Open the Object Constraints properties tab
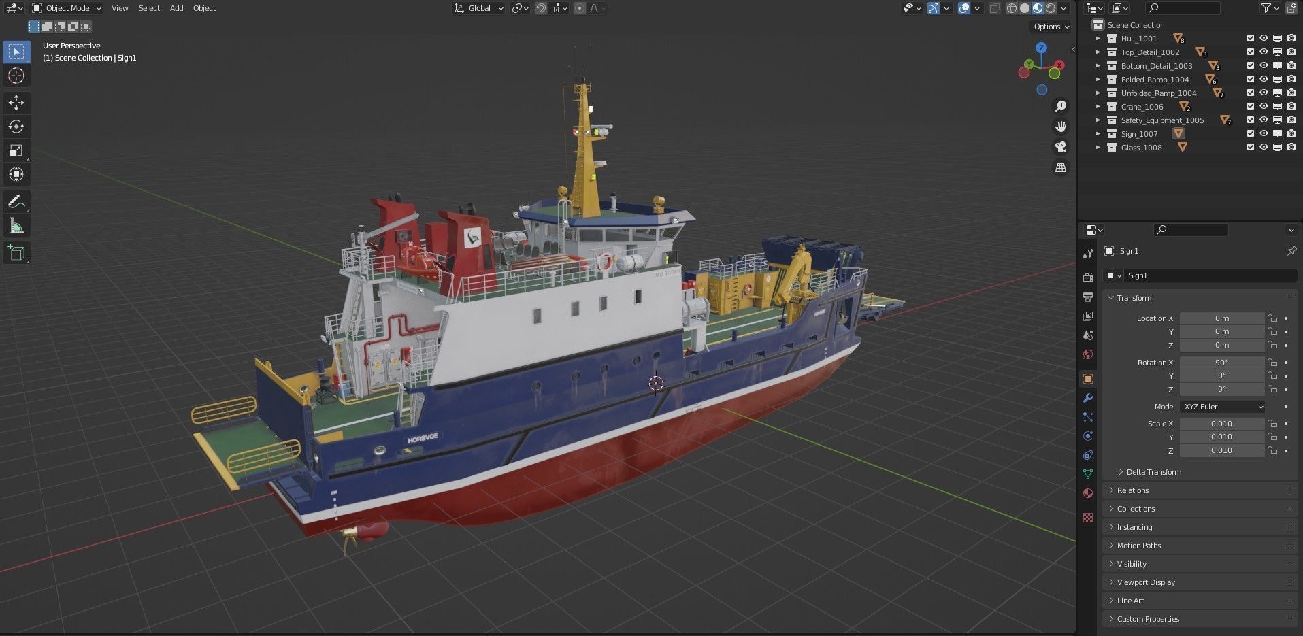This screenshot has width=1303, height=636. coord(1087,455)
